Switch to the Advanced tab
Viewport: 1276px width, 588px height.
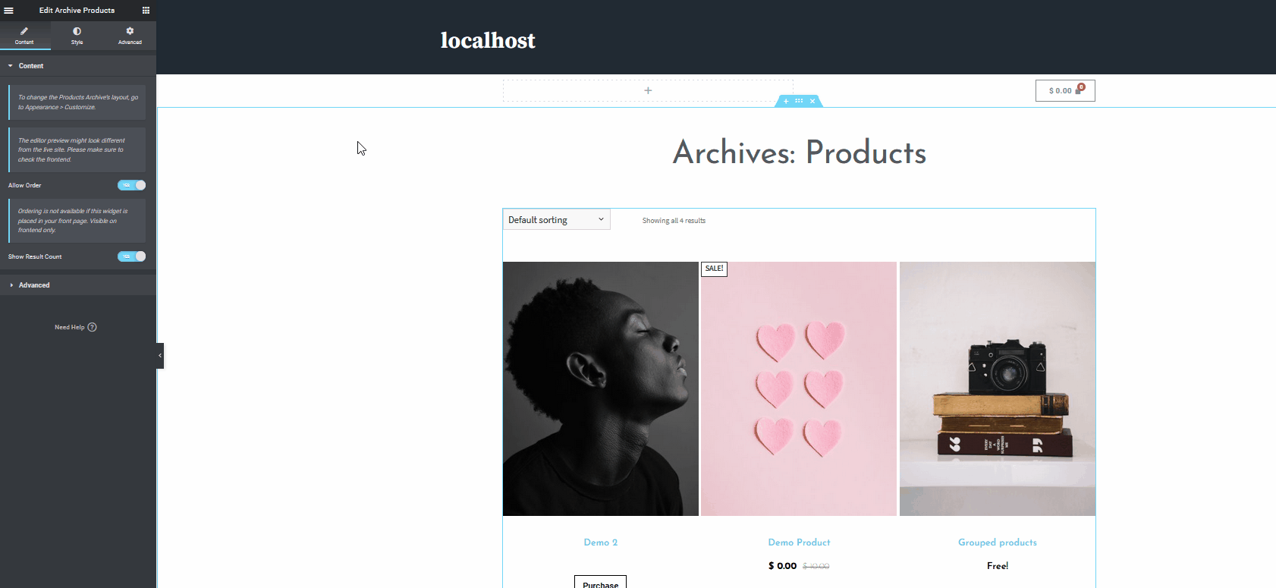[130, 36]
